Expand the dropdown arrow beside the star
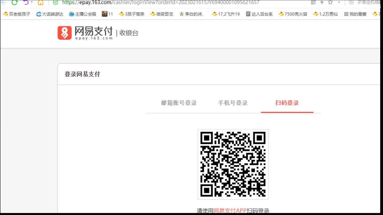383x215 pixels. click(339, 2)
